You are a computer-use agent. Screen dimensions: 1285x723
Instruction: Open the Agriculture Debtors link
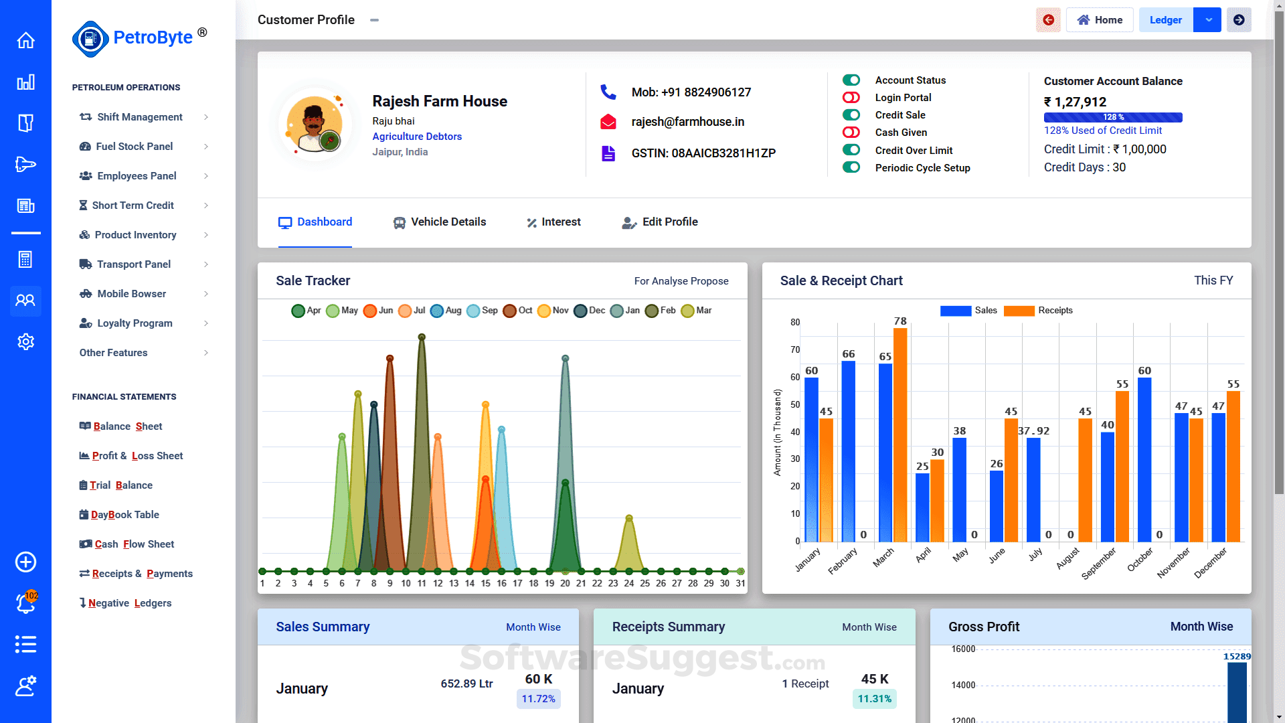click(417, 137)
